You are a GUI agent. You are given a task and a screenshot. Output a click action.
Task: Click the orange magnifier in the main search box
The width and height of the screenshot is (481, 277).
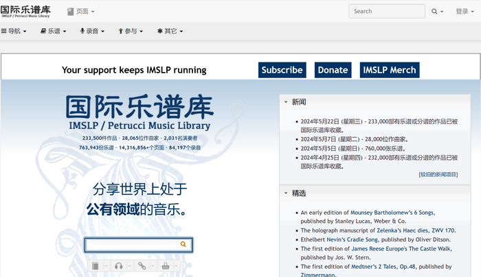tap(183, 244)
